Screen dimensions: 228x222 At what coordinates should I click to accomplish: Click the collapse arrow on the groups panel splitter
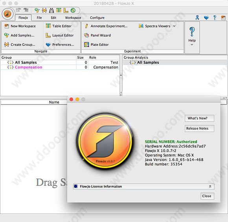[x=121, y=75]
